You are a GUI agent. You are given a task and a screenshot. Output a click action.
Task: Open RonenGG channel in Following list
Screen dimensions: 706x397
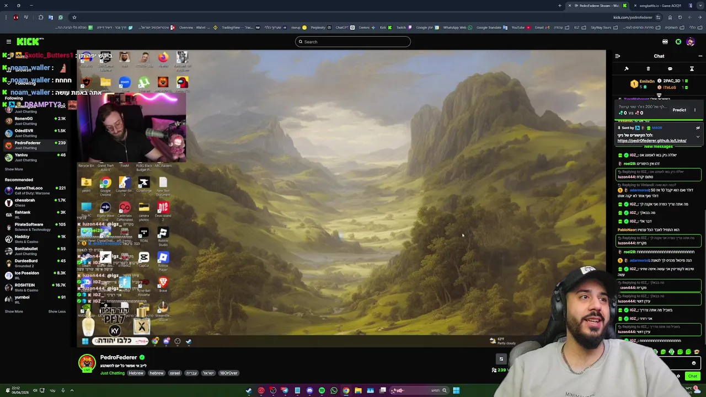pos(34,121)
